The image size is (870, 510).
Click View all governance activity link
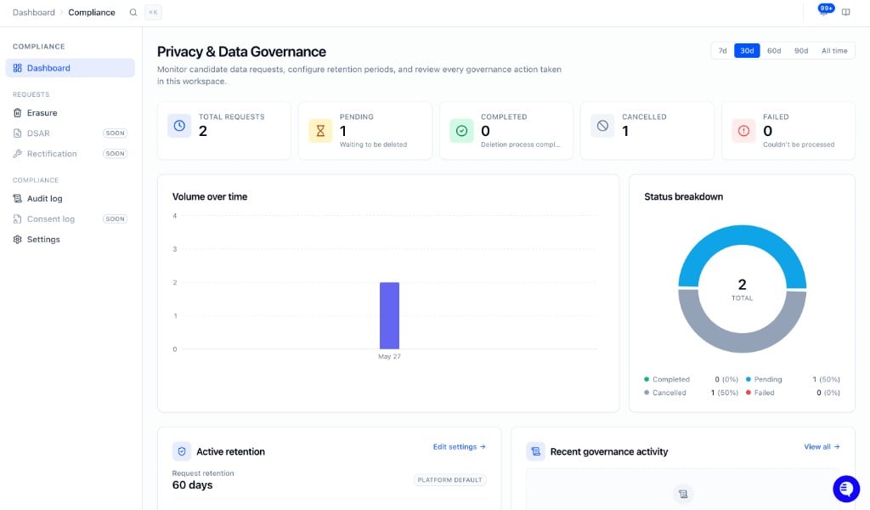pos(822,447)
